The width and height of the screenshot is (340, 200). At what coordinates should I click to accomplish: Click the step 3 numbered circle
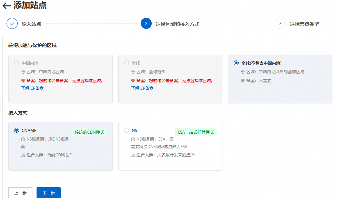coord(280,24)
